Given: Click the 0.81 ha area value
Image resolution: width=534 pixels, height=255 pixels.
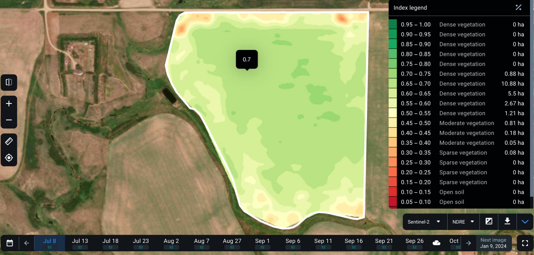Looking at the screenshot, I should tap(514, 123).
